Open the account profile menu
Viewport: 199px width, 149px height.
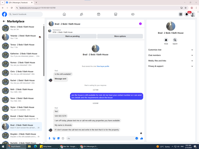193,14
